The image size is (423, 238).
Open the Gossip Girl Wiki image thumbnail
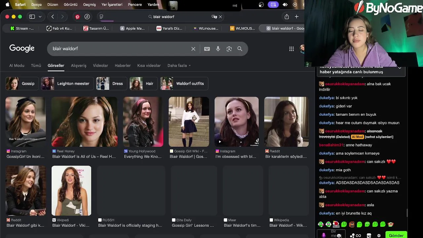click(x=189, y=122)
